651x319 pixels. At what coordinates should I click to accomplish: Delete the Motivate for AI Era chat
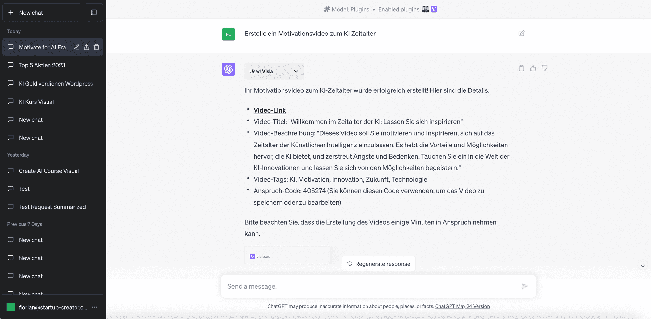[96, 47]
